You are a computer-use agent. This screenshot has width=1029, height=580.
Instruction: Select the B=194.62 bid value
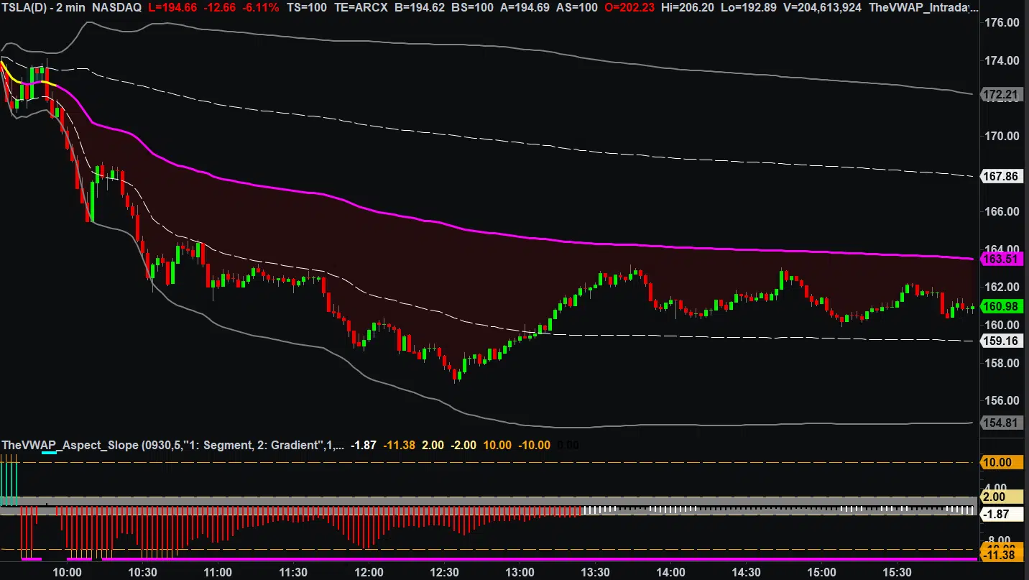pos(418,8)
